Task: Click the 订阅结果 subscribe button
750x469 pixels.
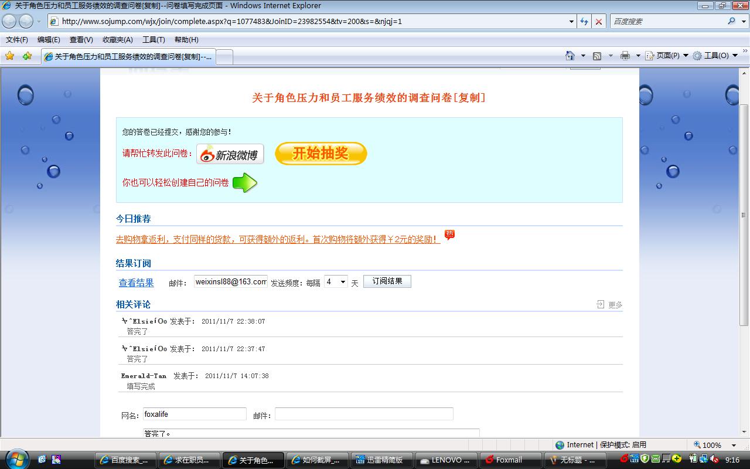Action: click(387, 281)
